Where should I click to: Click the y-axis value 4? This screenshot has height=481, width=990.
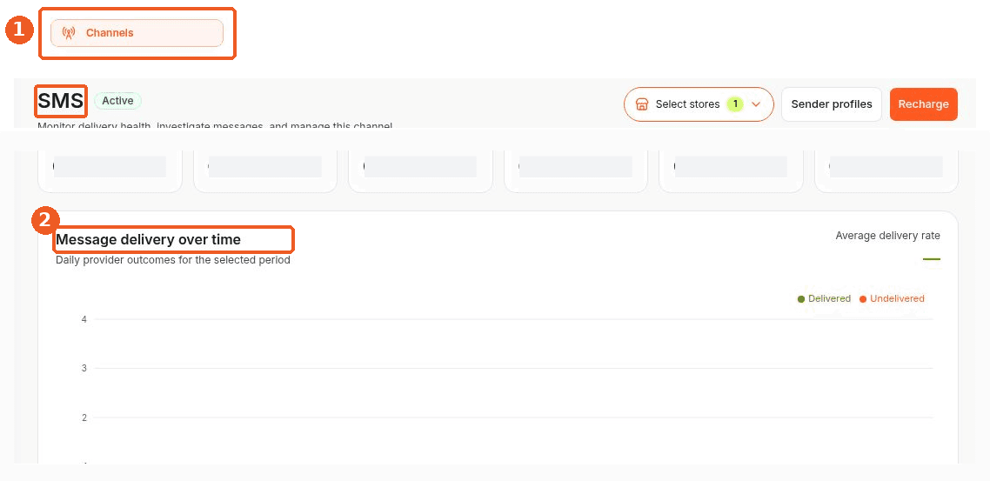pyautogui.click(x=84, y=319)
